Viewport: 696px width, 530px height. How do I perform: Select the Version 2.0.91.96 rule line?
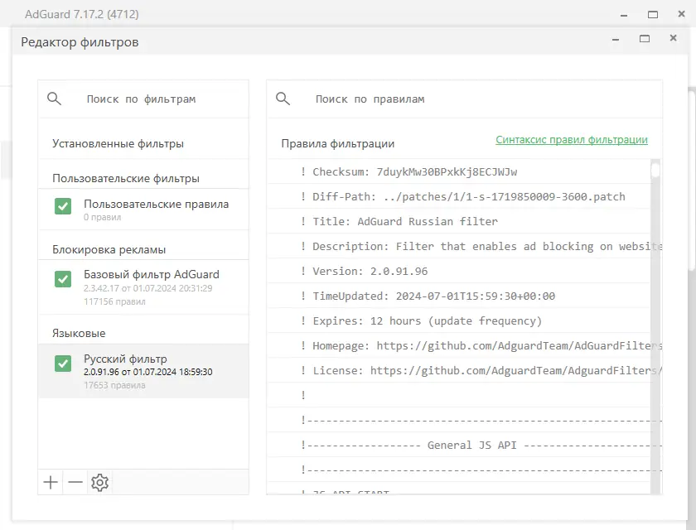click(370, 272)
